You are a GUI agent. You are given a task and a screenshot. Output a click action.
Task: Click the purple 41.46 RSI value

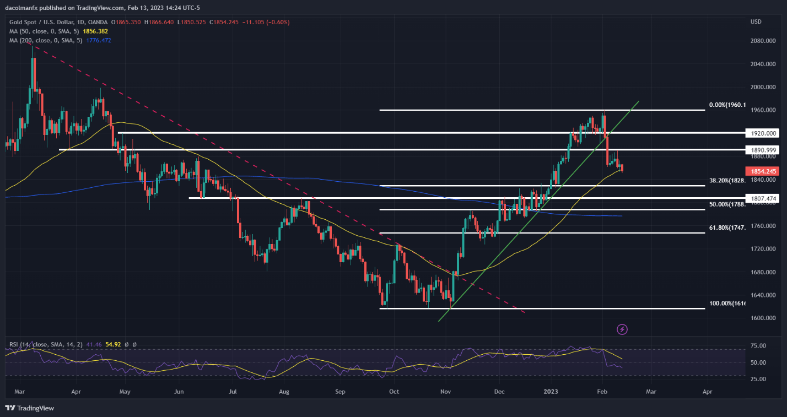(x=94, y=344)
